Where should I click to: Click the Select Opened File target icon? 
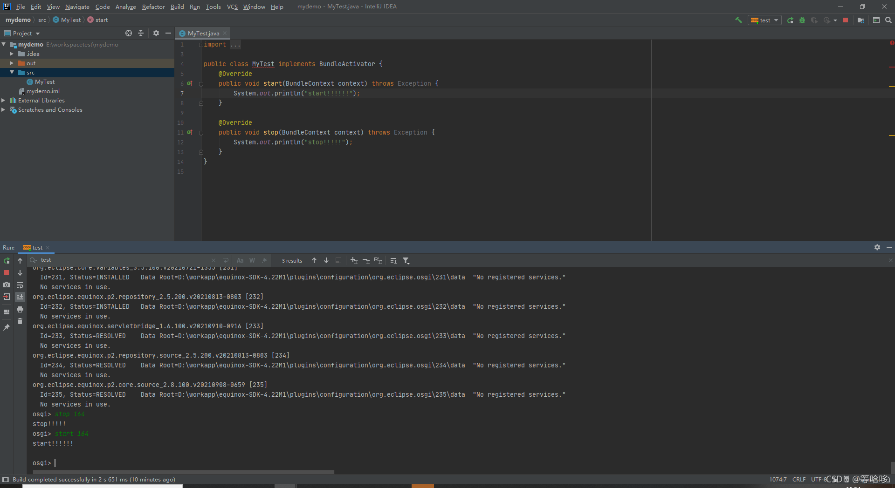129,33
